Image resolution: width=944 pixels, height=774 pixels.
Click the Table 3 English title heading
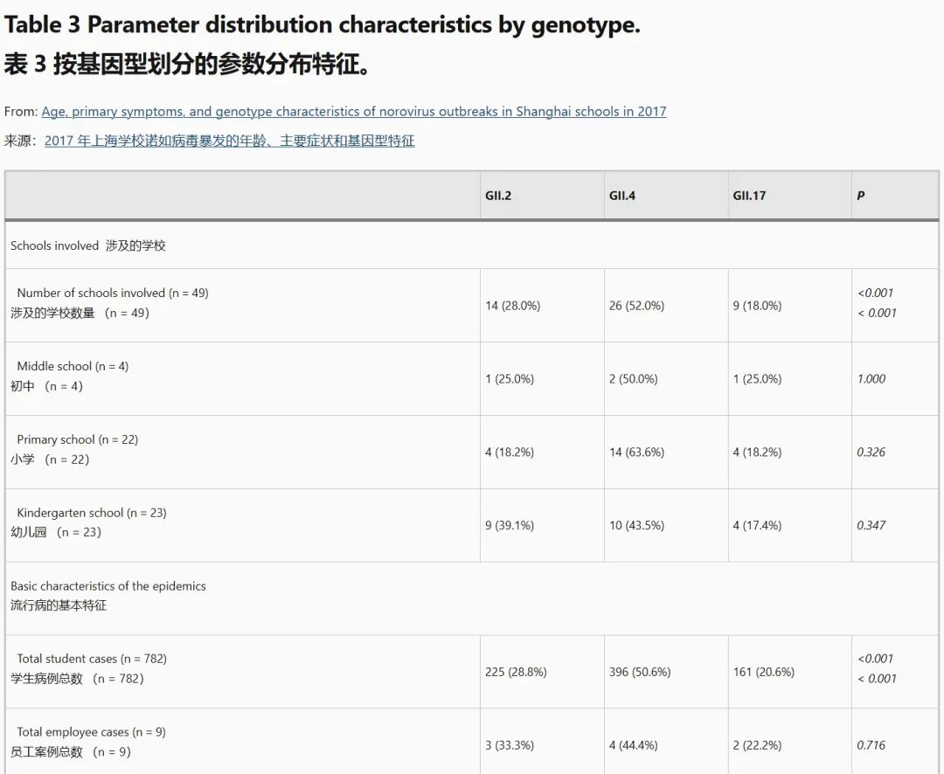(322, 25)
